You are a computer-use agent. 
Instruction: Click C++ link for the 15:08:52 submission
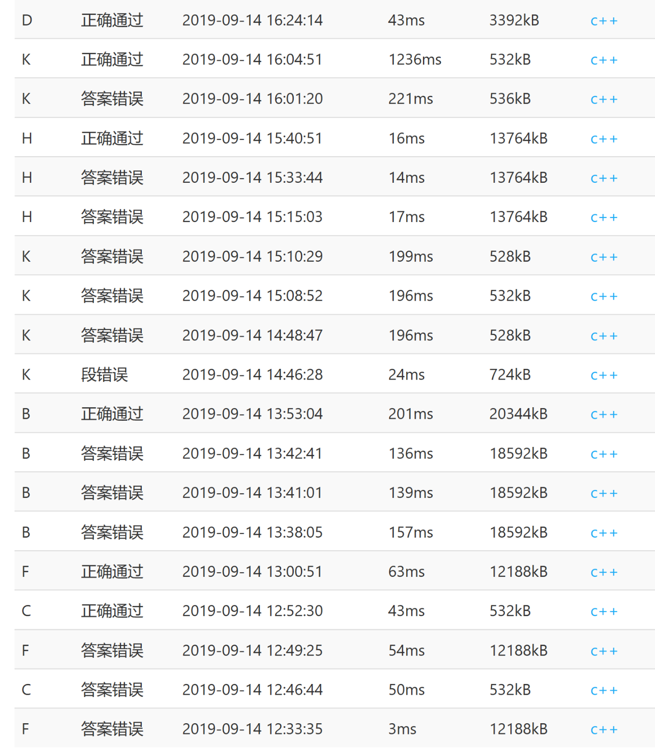tap(604, 297)
